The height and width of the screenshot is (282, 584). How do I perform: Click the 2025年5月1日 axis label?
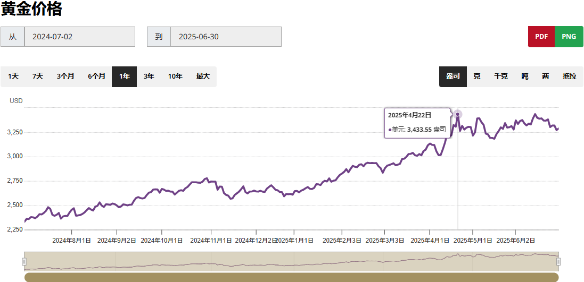[473, 241]
